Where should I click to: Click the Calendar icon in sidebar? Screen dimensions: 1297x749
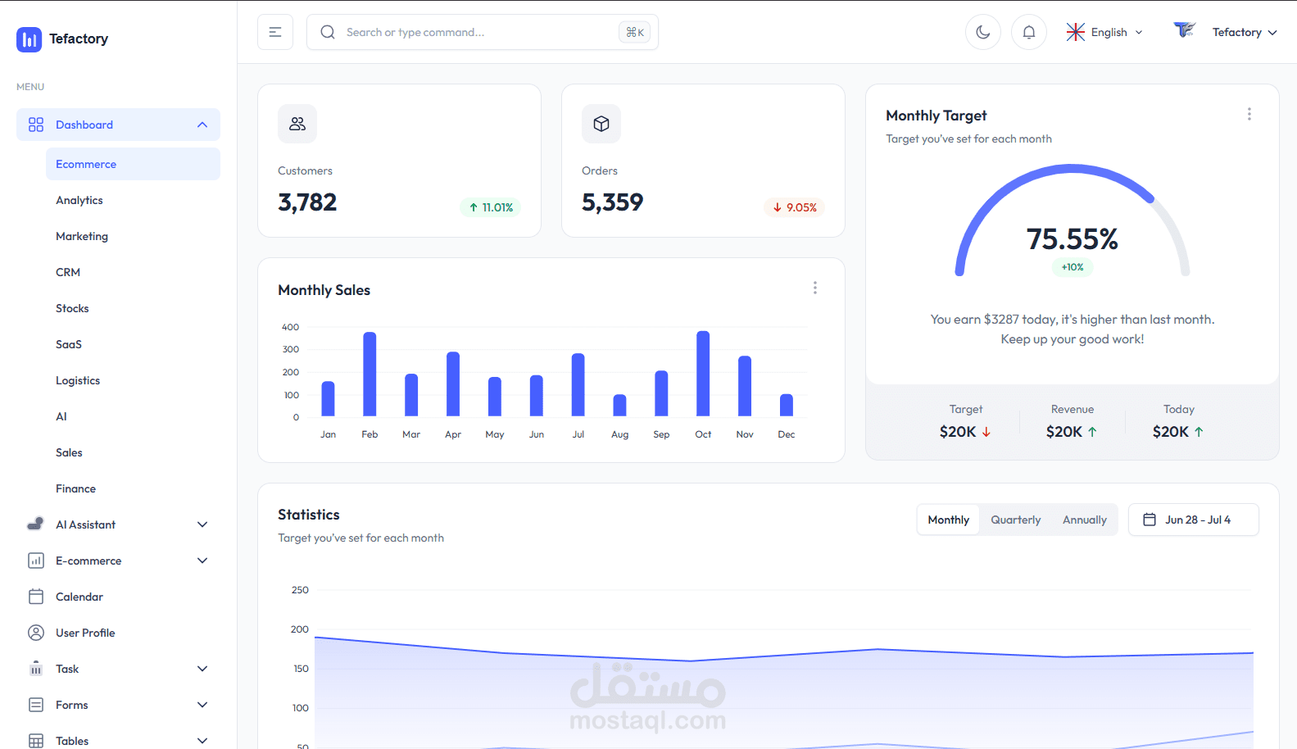pos(36,597)
